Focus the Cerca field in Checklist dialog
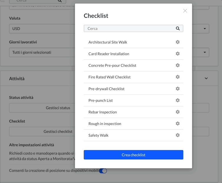This screenshot has width=222, height=183. pyautogui.click(x=133, y=29)
